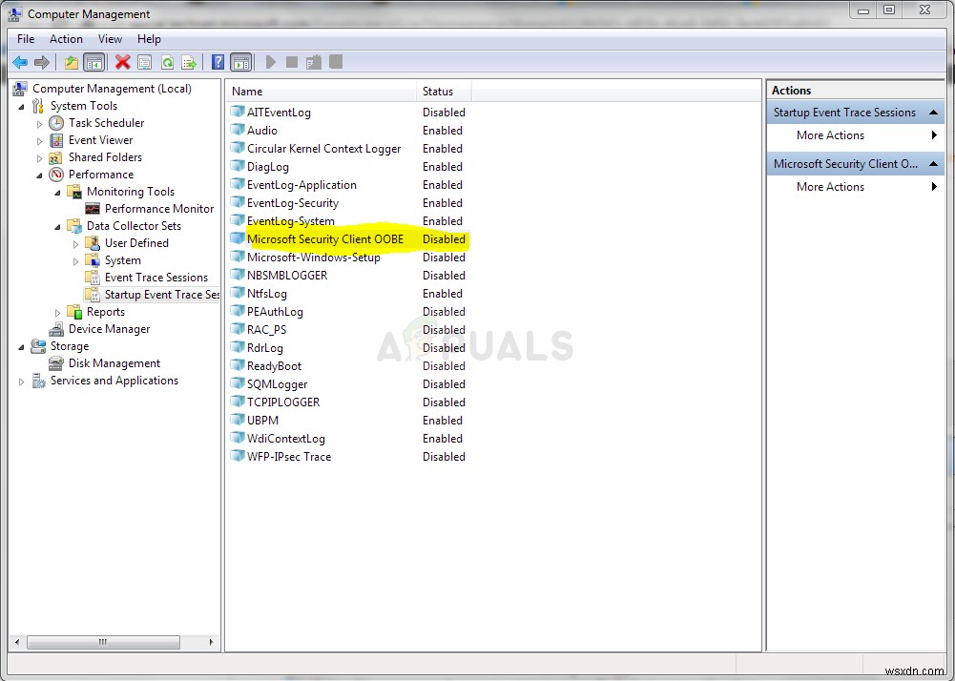Image resolution: width=955 pixels, height=681 pixels.
Task: Open Properties using the toolbar icon
Action: point(145,62)
